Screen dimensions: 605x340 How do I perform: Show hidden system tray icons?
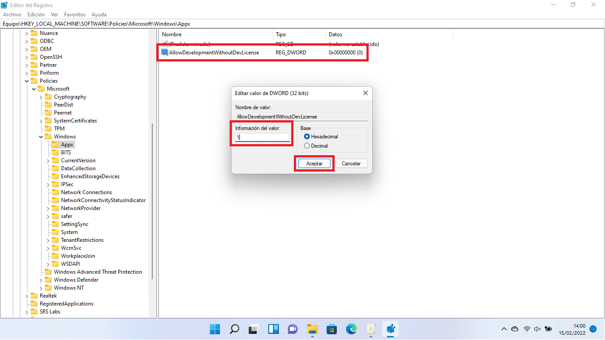(504, 329)
